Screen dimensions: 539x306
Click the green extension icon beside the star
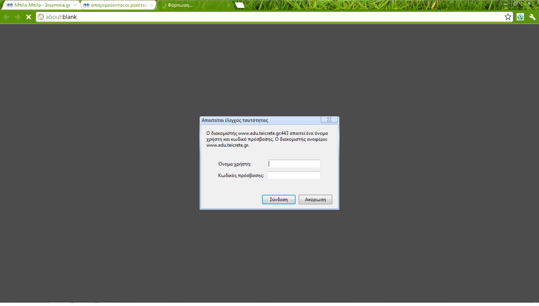pos(520,17)
